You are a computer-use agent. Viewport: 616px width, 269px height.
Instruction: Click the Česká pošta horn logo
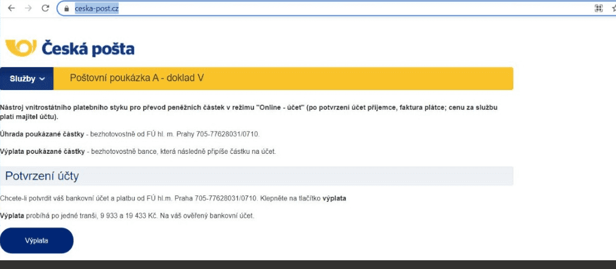(21, 48)
